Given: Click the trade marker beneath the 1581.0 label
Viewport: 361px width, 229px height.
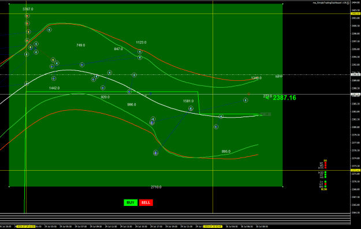Looking at the screenshot, I should coord(191,108).
